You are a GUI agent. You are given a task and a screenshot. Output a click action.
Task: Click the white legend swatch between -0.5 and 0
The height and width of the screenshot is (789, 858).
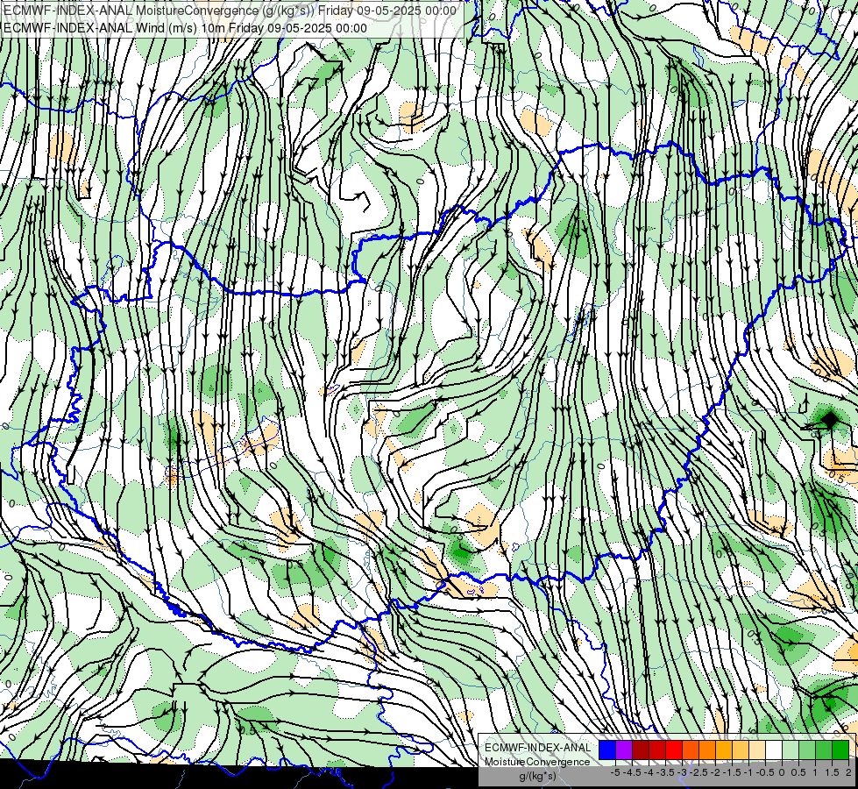(773, 750)
